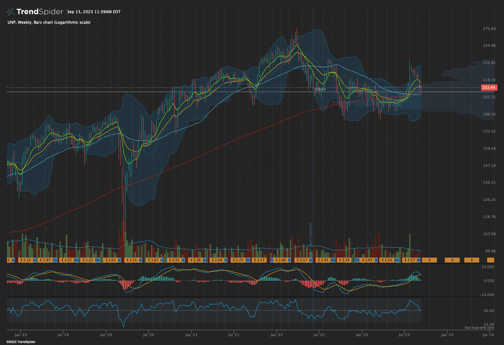This screenshot has height=345, width=504.
Task: Click the red 212.44 price tag
Action: tap(488, 87)
